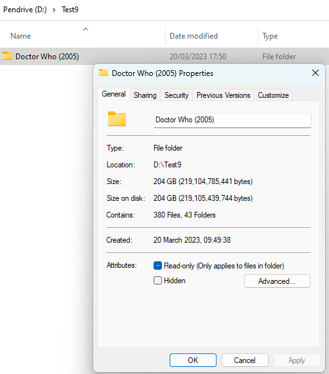Select the General tab

coord(114,94)
